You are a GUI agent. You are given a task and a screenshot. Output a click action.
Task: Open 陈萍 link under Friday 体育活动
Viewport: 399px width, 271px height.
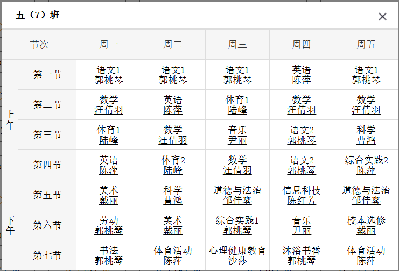[x=366, y=261]
